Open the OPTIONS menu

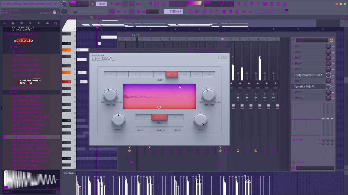pyautogui.click(x=40, y=4)
